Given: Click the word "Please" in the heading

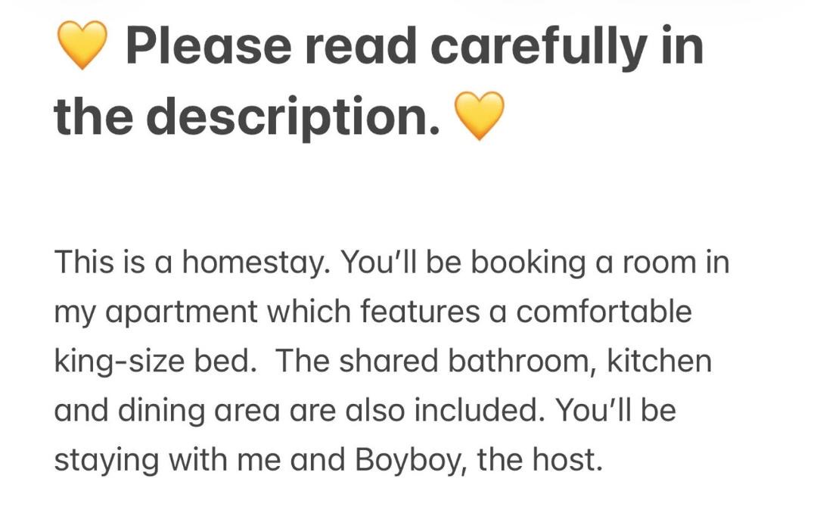Looking at the screenshot, I should [209, 46].
